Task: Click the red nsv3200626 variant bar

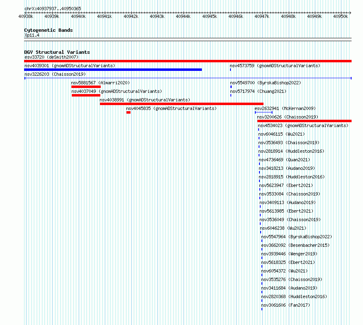Action: tap(304, 121)
